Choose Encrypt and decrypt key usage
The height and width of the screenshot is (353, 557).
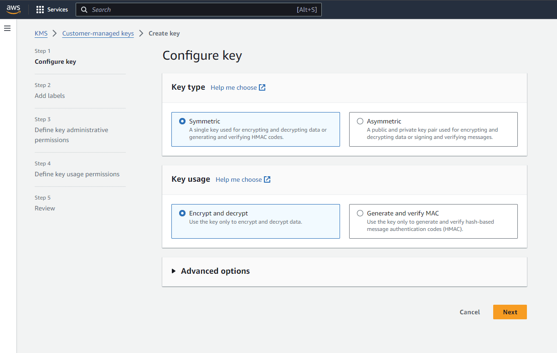click(x=182, y=213)
